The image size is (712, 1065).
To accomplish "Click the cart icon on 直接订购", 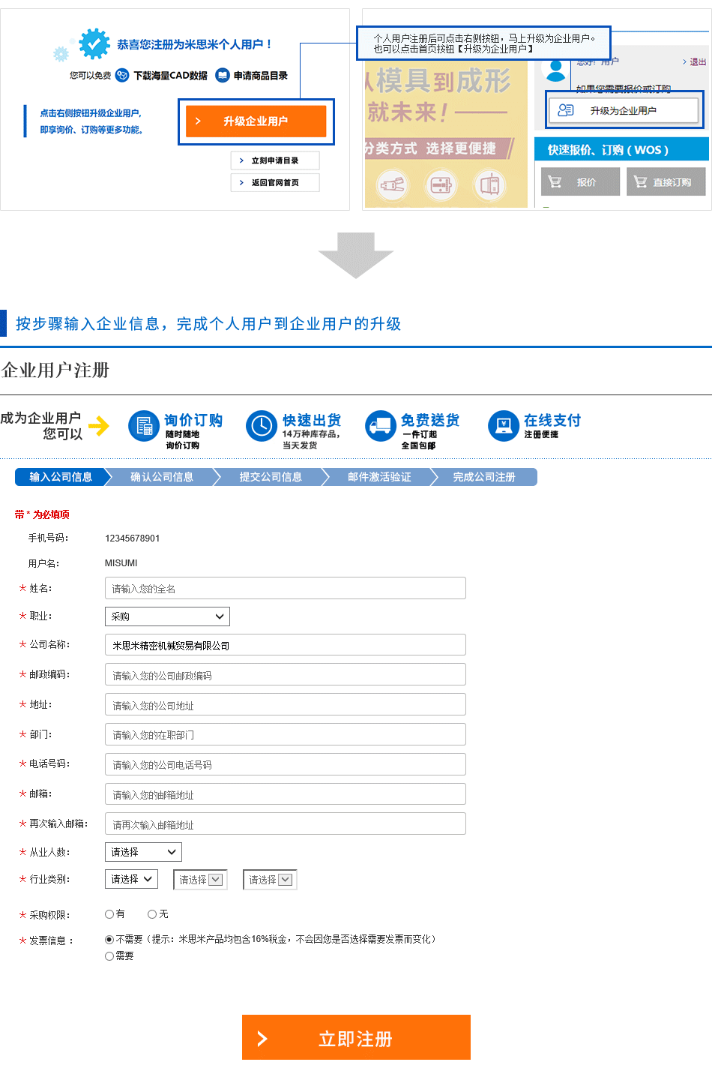I will (x=640, y=181).
